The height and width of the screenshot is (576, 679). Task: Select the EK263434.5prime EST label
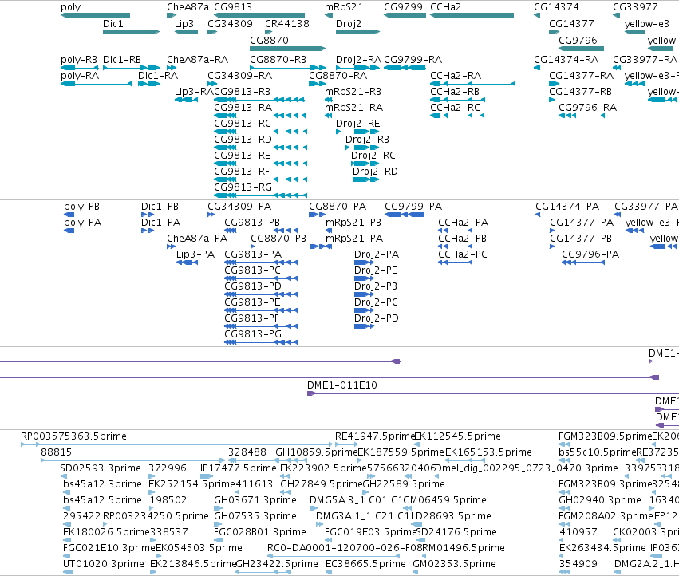pos(602,548)
